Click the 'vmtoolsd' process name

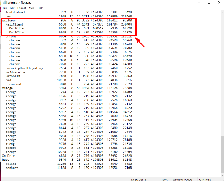tap(13, 76)
